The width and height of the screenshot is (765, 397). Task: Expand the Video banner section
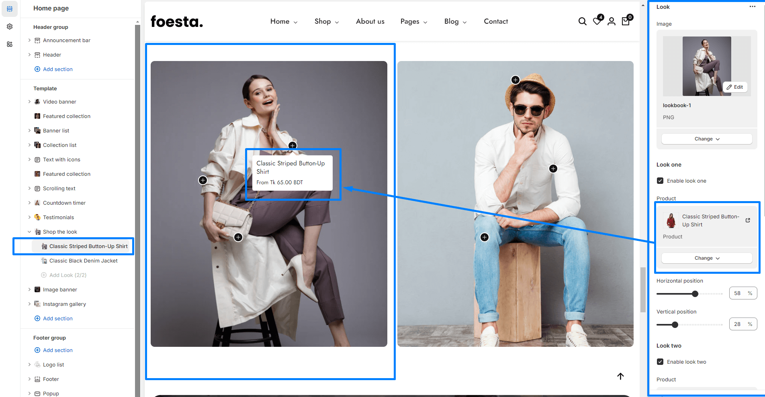tap(29, 102)
